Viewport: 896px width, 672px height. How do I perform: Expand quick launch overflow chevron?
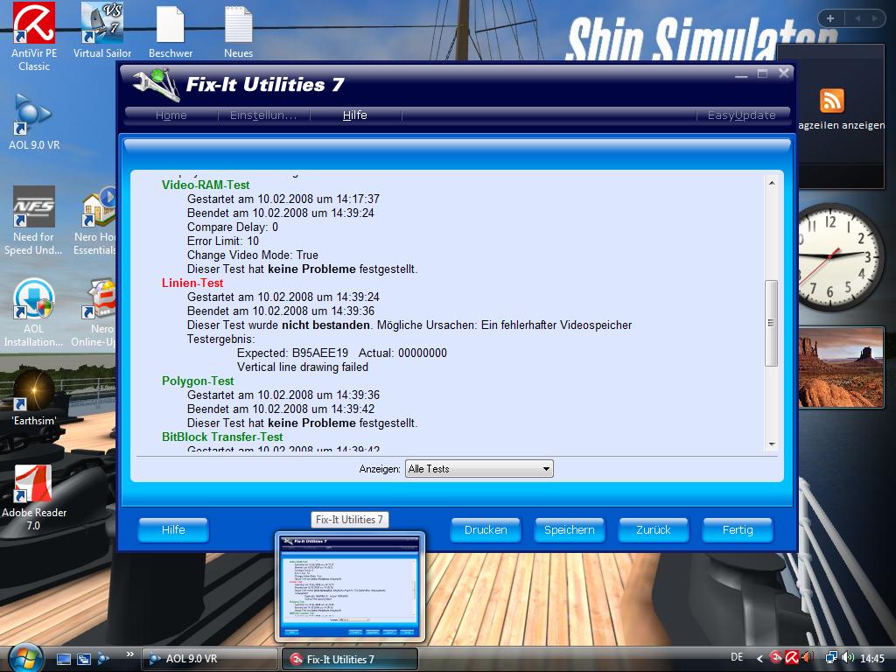coord(129,654)
